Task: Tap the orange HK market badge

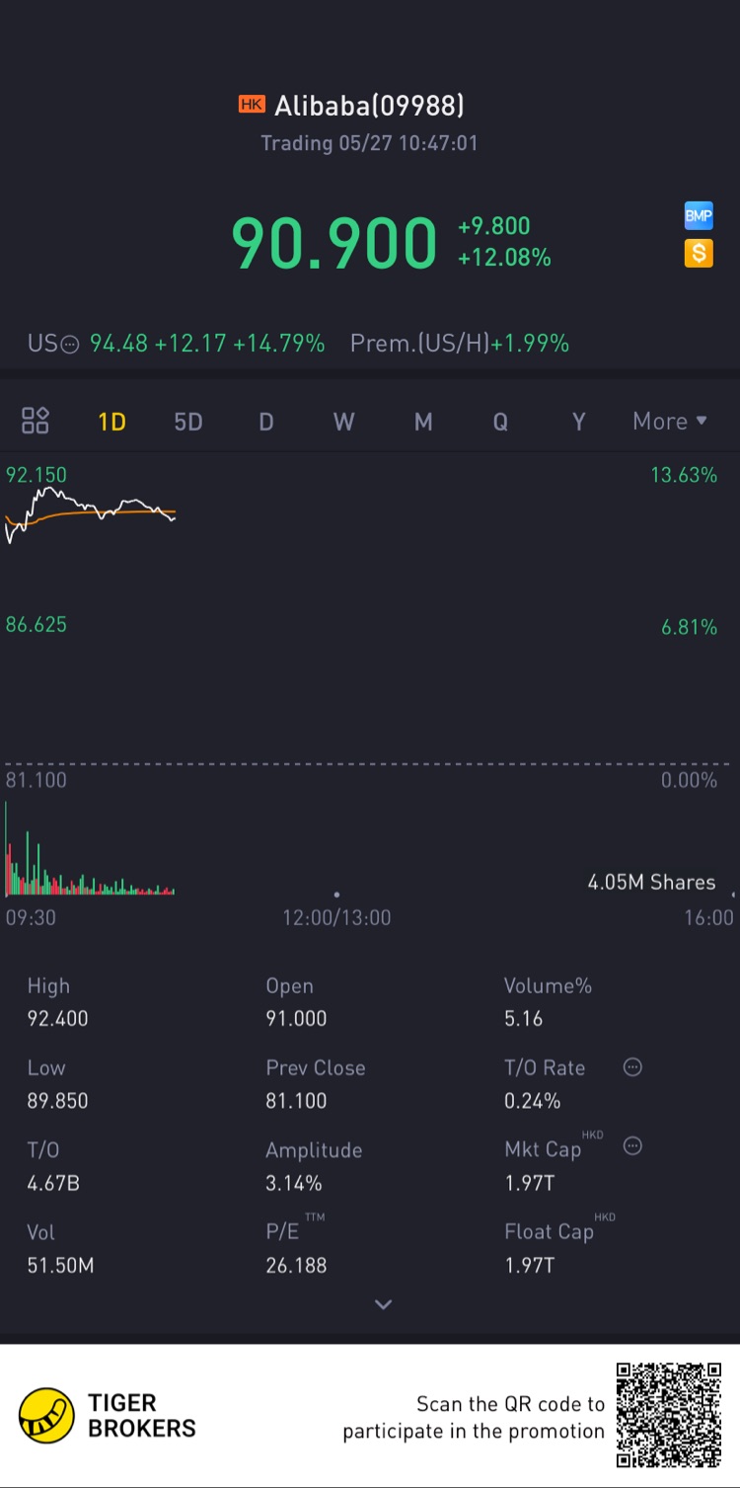Action: [x=252, y=105]
